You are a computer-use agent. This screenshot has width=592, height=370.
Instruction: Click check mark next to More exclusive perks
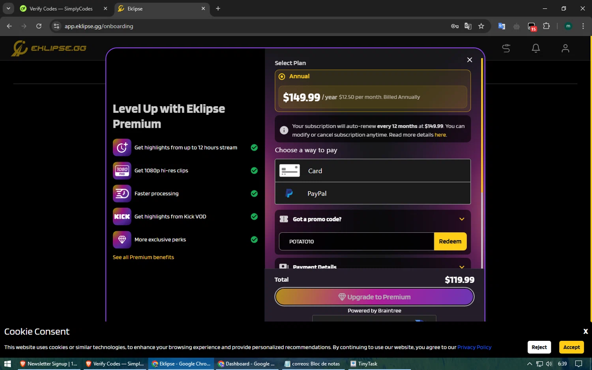pos(254,239)
